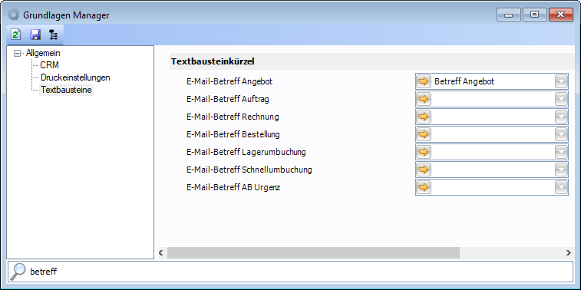Image resolution: width=581 pixels, height=290 pixels.
Task: Click the 'Betreff Angebot' value field
Action: pyautogui.click(x=493, y=81)
